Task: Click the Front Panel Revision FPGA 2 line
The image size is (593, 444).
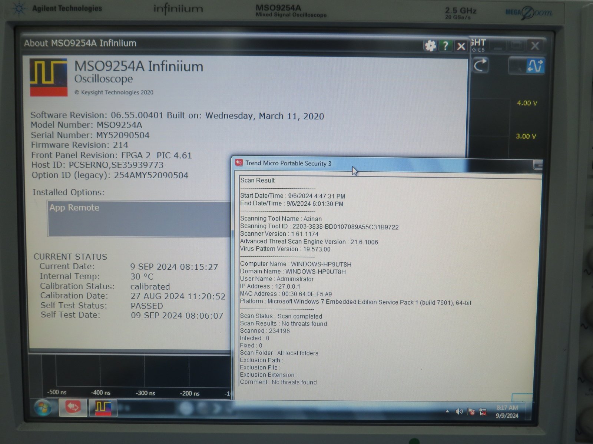Action: click(x=112, y=155)
